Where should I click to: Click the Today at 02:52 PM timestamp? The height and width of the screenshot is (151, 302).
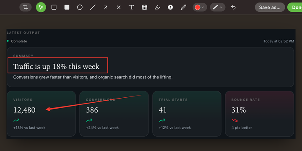[279, 41]
